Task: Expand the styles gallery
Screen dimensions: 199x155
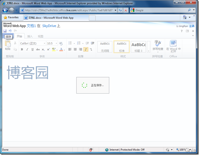Action: tap(149, 47)
